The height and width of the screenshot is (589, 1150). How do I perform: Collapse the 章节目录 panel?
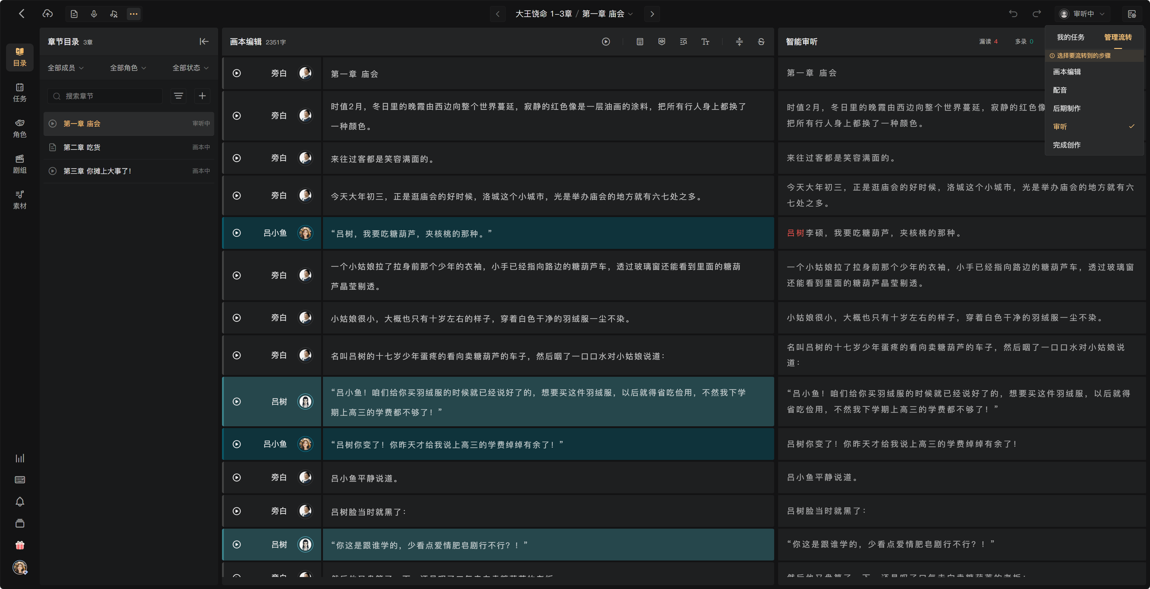[x=204, y=41]
